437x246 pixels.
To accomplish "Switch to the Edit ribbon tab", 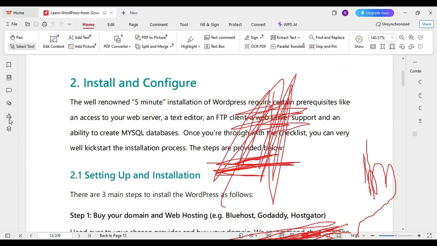I will [x=111, y=25].
